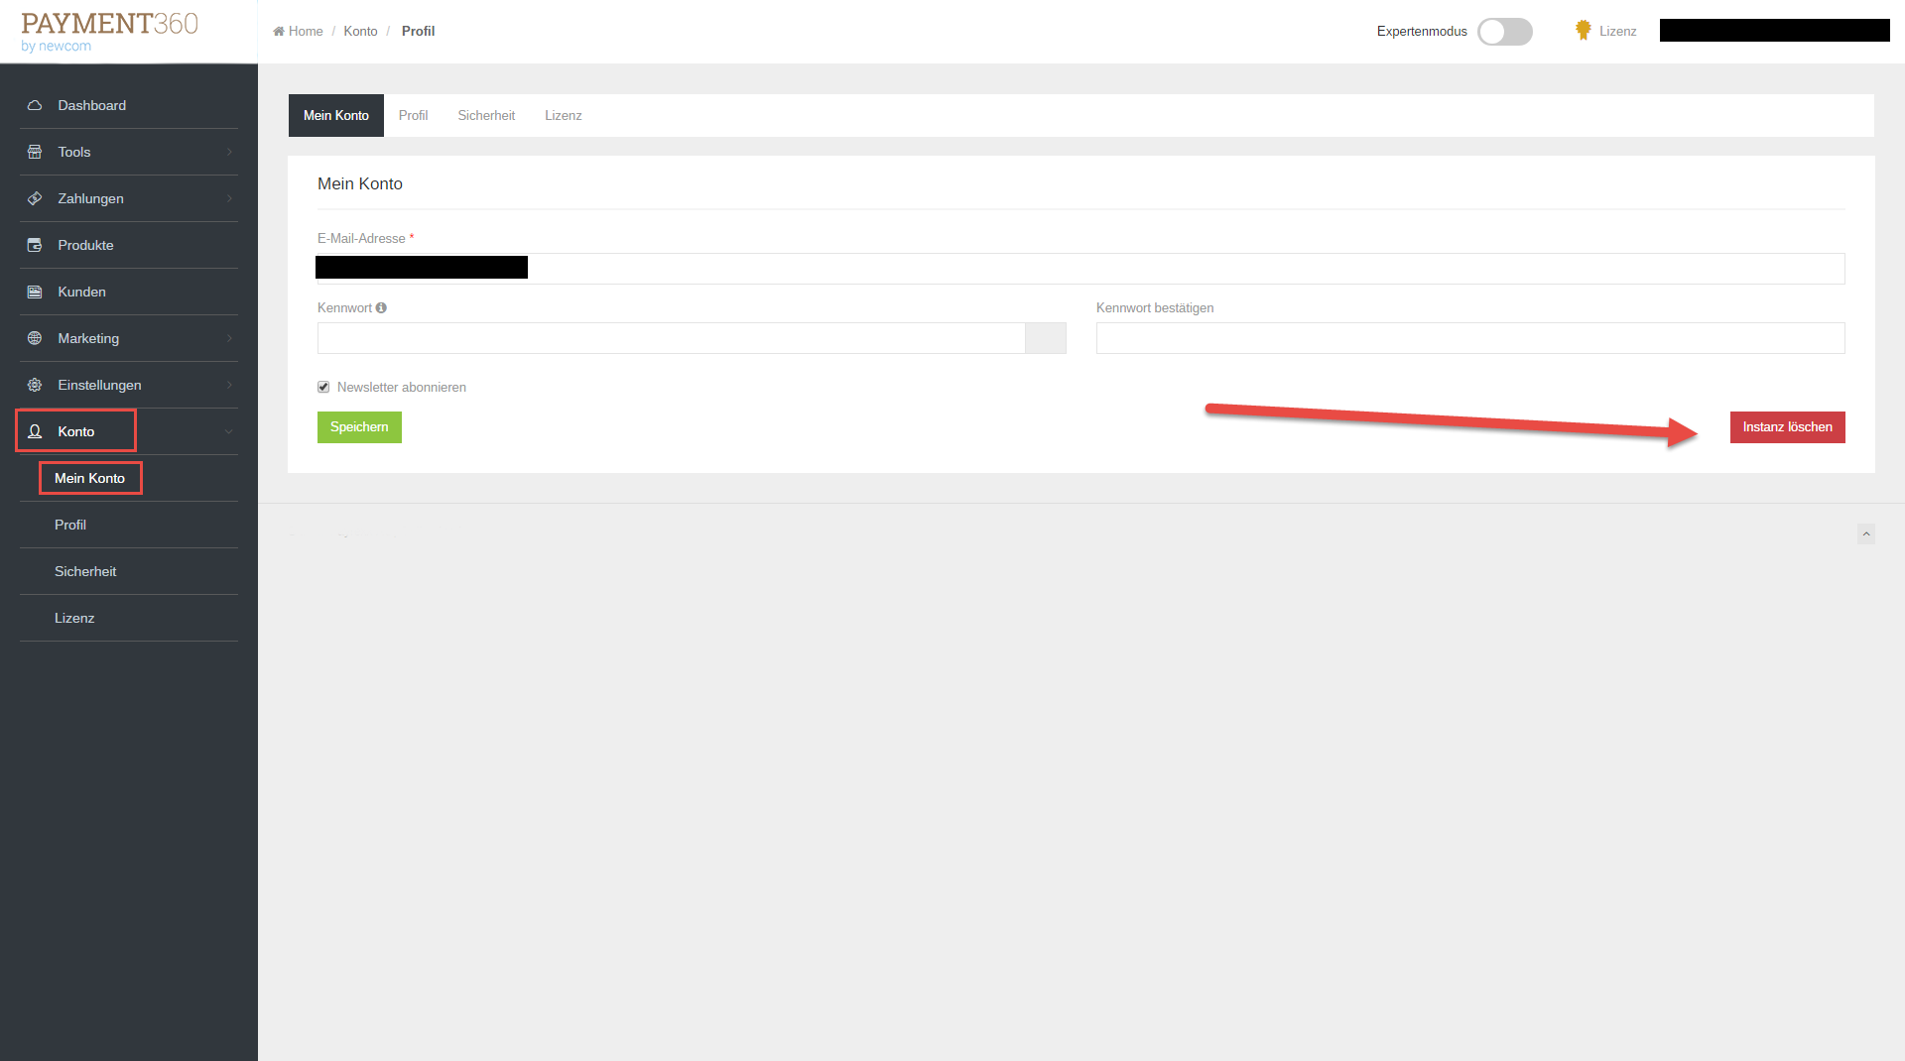The height and width of the screenshot is (1061, 1905).
Task: Uncheck Newsletter abonnieren checkbox
Action: (x=323, y=388)
